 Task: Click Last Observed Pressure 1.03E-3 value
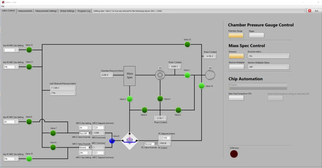tap(63, 88)
